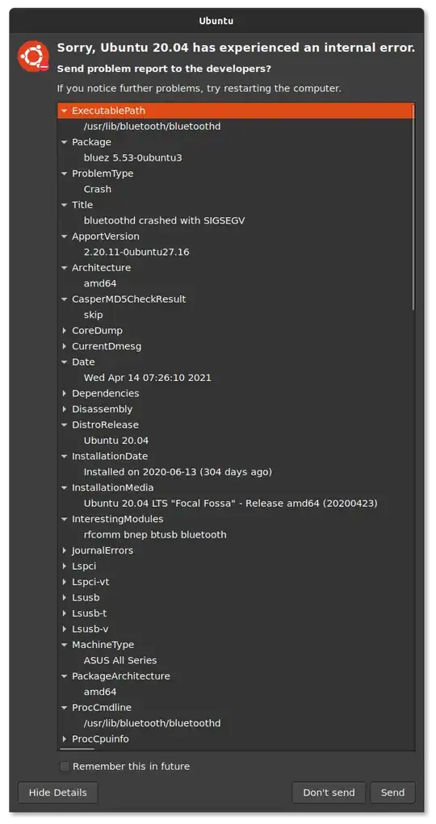Click the Don't send button
Viewport: 436px width, 824px height.
[x=329, y=793]
